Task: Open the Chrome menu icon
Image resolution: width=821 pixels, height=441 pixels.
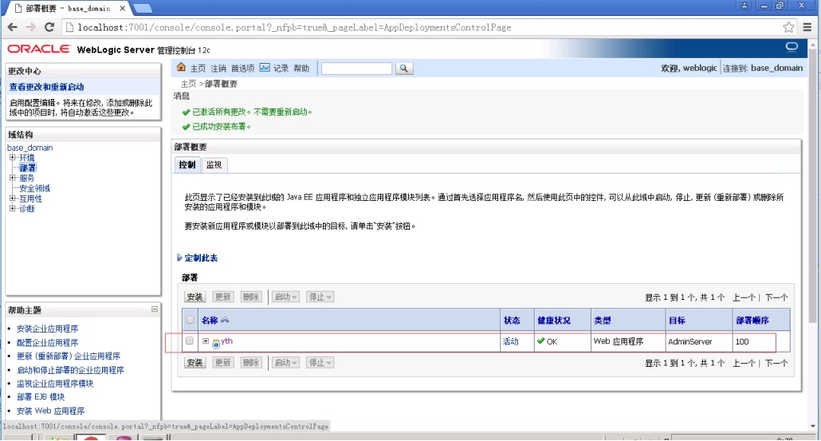Action: coord(807,27)
